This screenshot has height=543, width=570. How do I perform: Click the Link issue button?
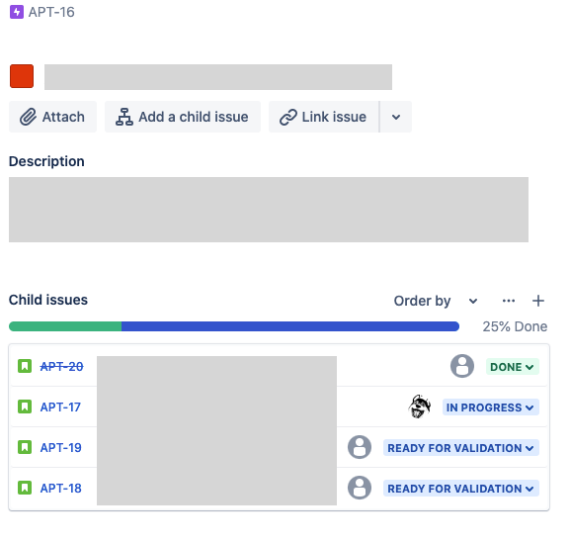click(x=324, y=117)
